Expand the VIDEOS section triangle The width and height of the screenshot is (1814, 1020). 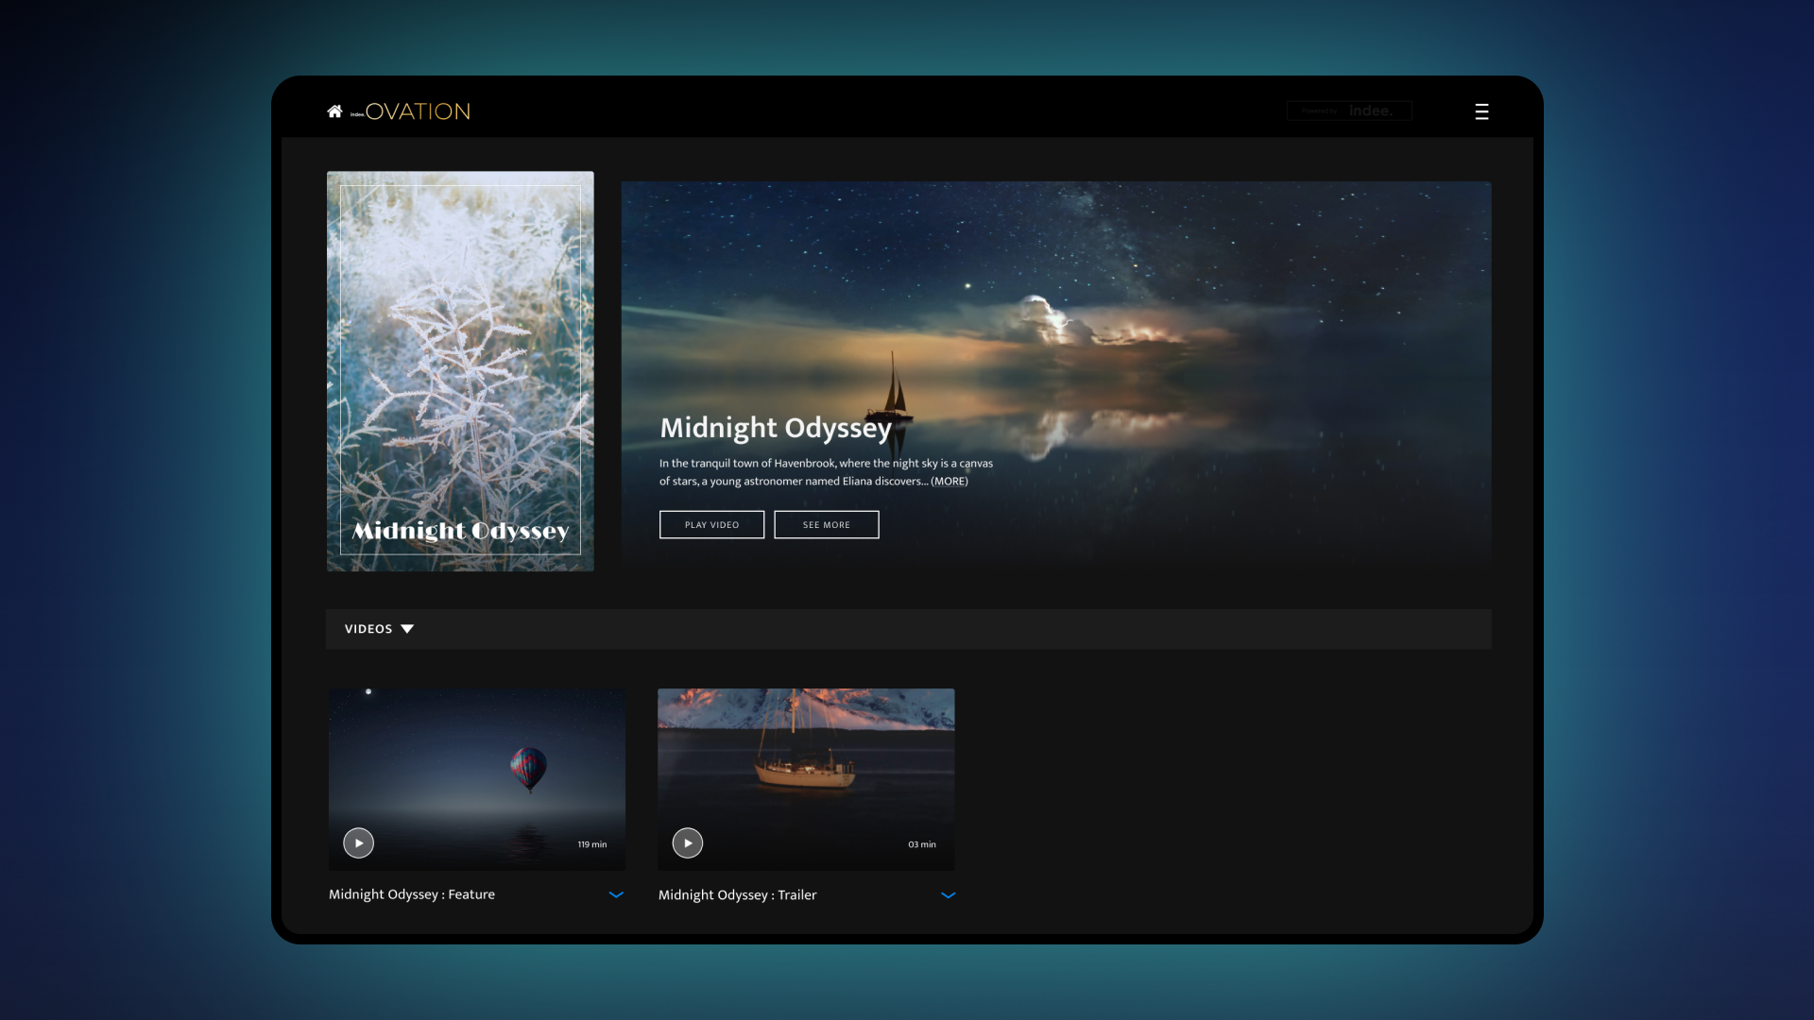[407, 628]
